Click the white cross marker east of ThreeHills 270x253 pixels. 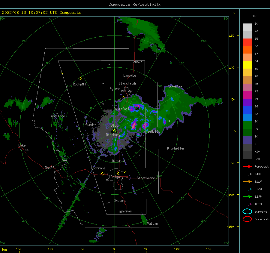pos(169,121)
